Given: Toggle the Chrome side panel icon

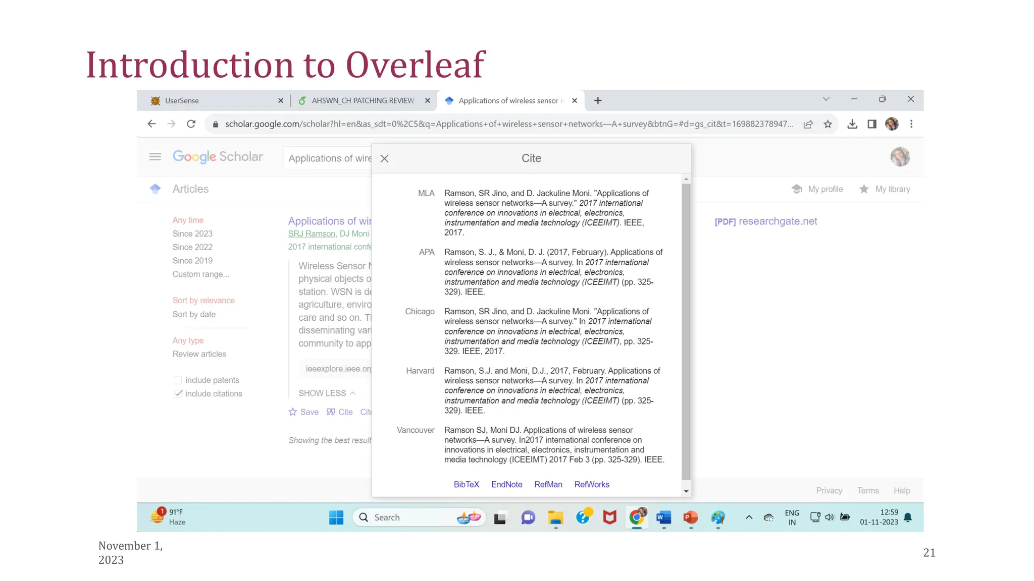Looking at the screenshot, I should pyautogui.click(x=872, y=124).
